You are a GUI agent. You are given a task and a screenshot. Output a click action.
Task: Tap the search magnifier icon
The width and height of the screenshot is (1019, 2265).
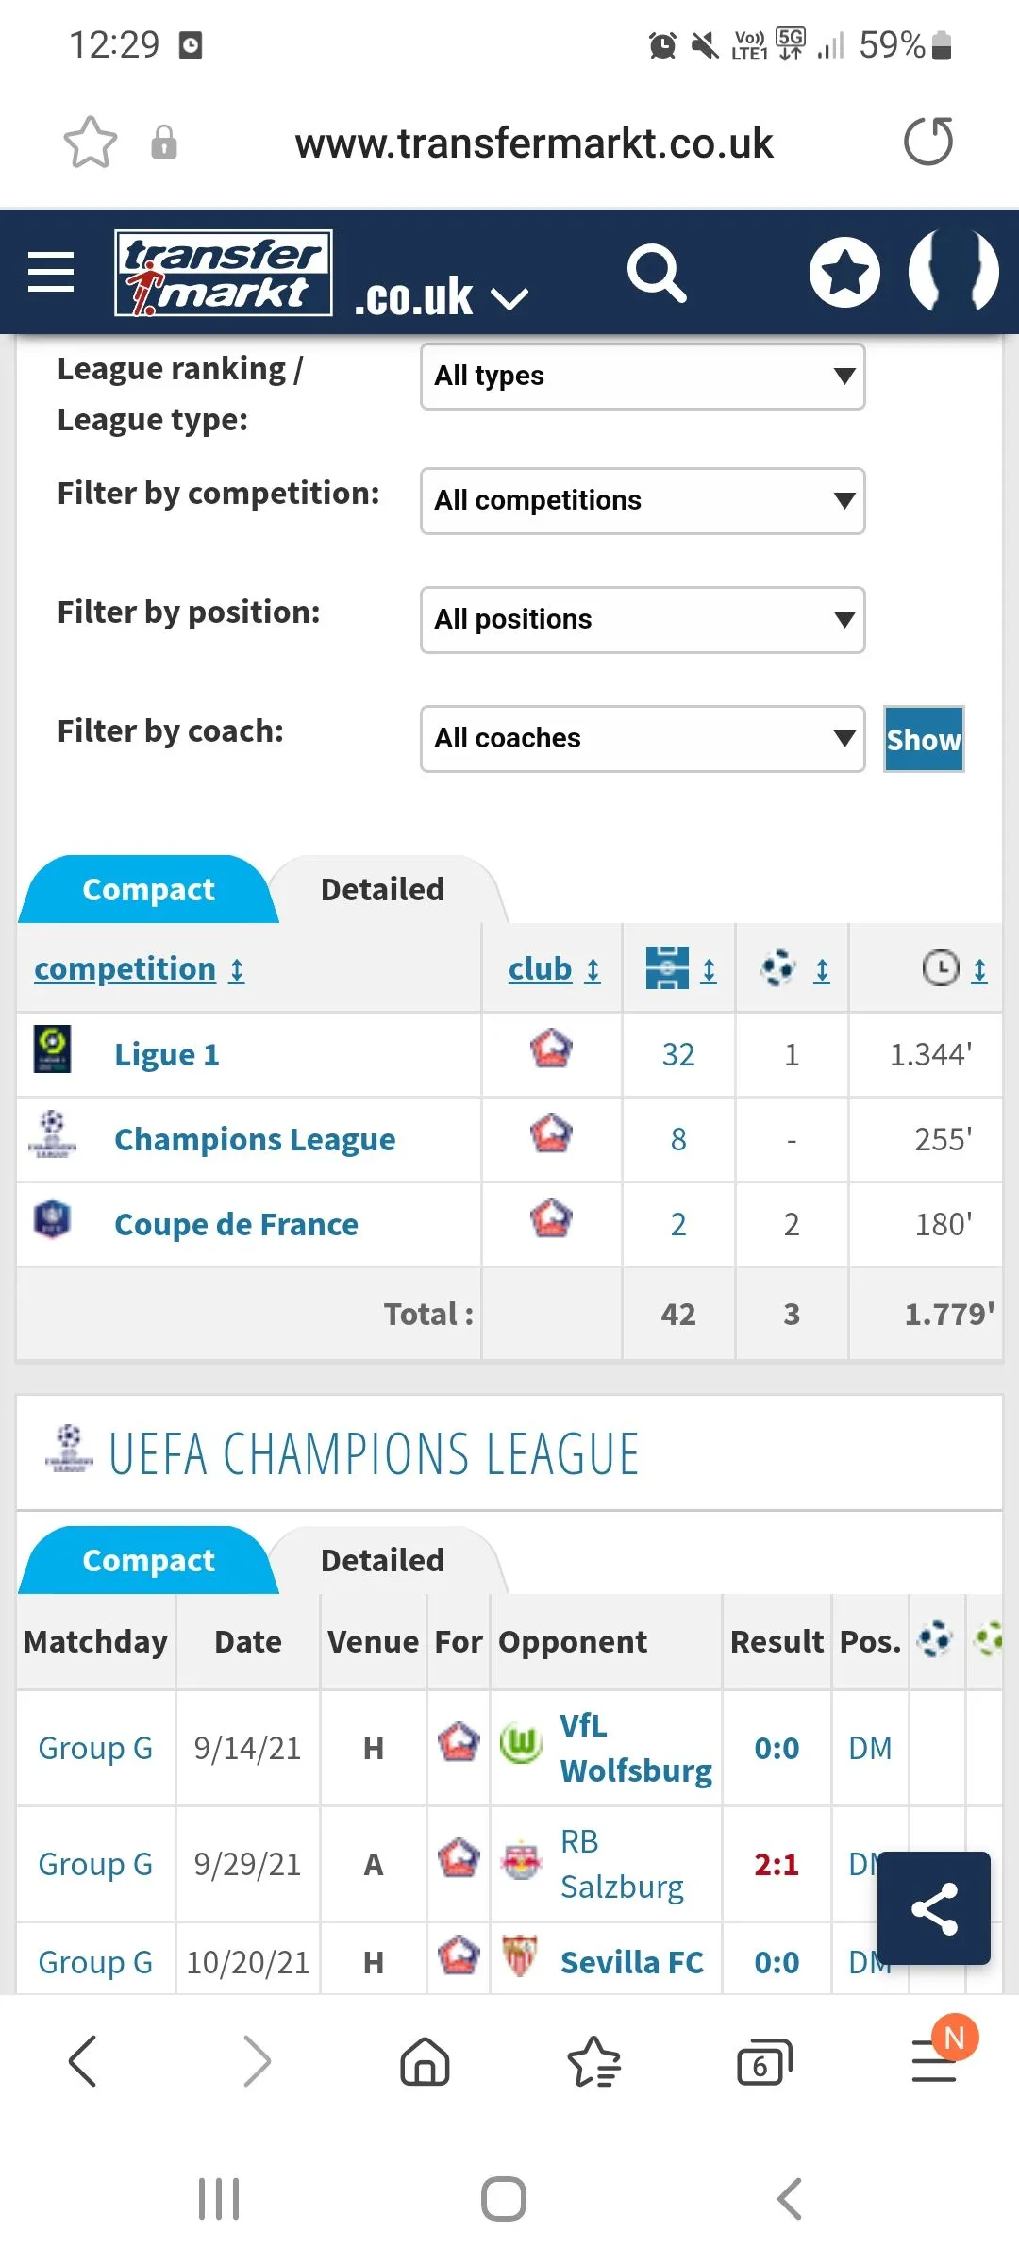pos(657,274)
